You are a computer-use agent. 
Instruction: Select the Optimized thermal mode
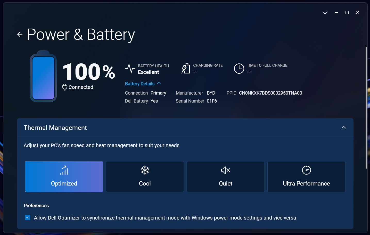64,177
